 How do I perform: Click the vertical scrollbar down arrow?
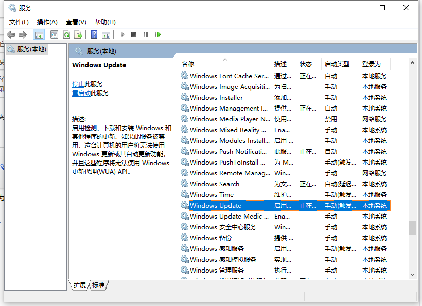pos(412,275)
